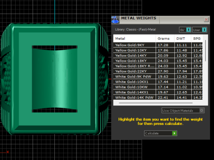This screenshot has width=214, height=160.
Task: Click the SPG column header
Action: [197, 39]
